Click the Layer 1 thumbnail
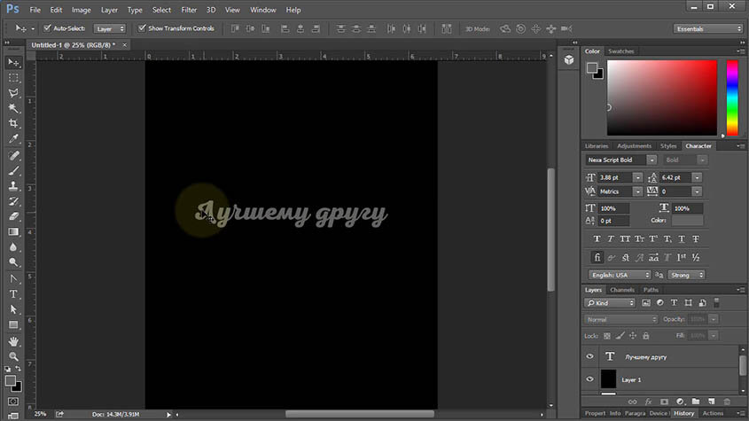749x421 pixels. [608, 379]
